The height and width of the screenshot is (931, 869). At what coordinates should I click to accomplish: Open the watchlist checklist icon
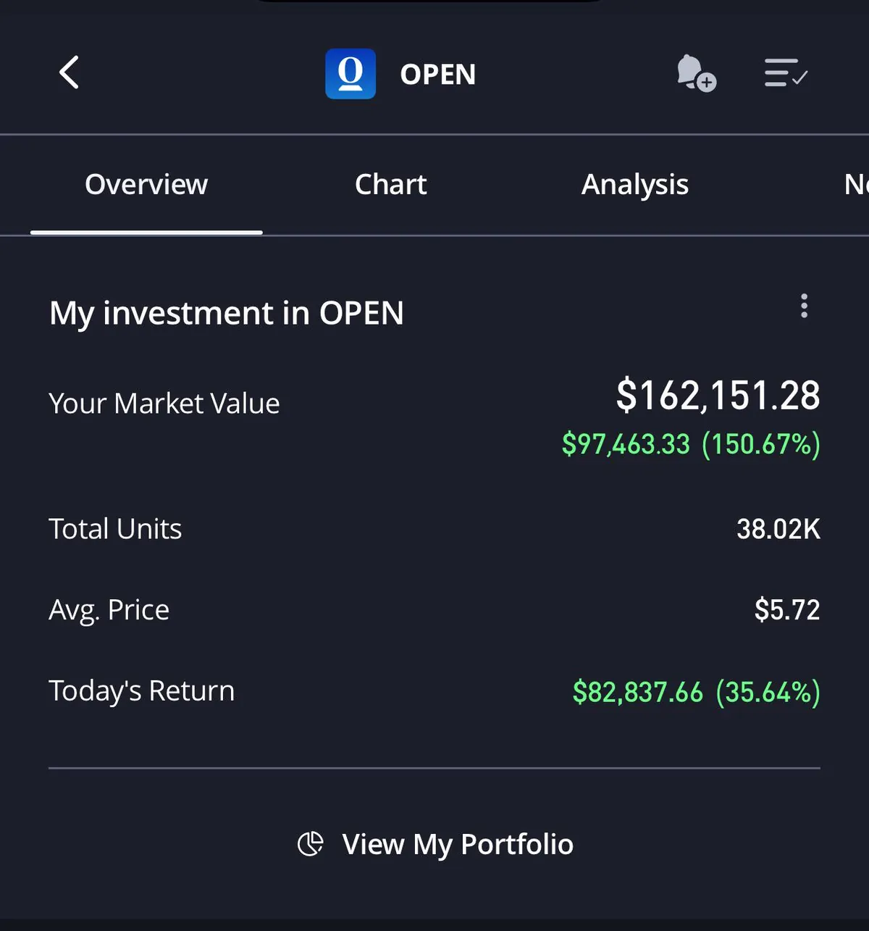(786, 73)
